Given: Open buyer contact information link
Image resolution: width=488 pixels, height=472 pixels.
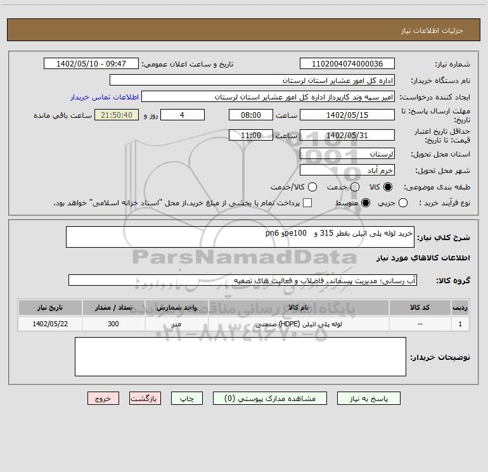Looking at the screenshot, I should point(105,97).
